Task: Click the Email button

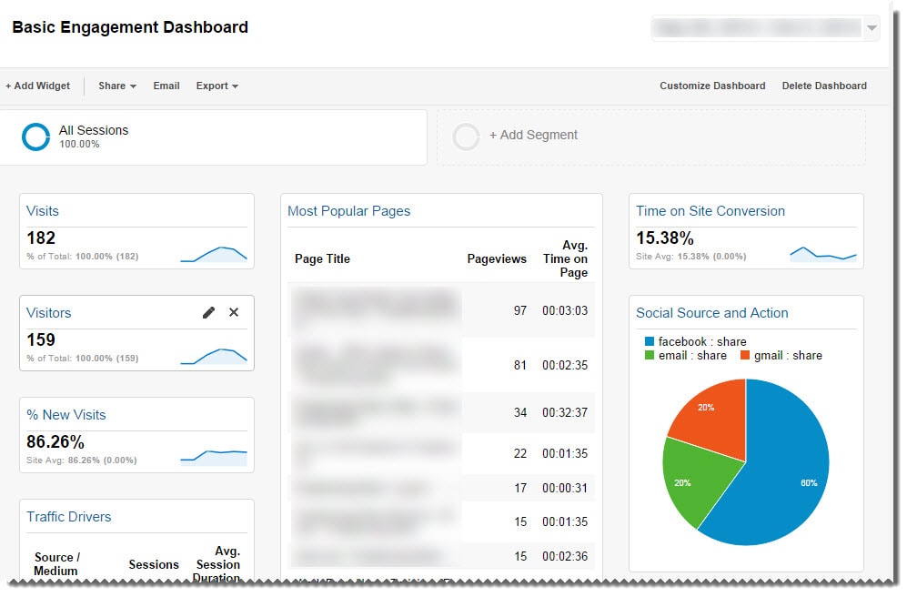Action: tap(166, 86)
